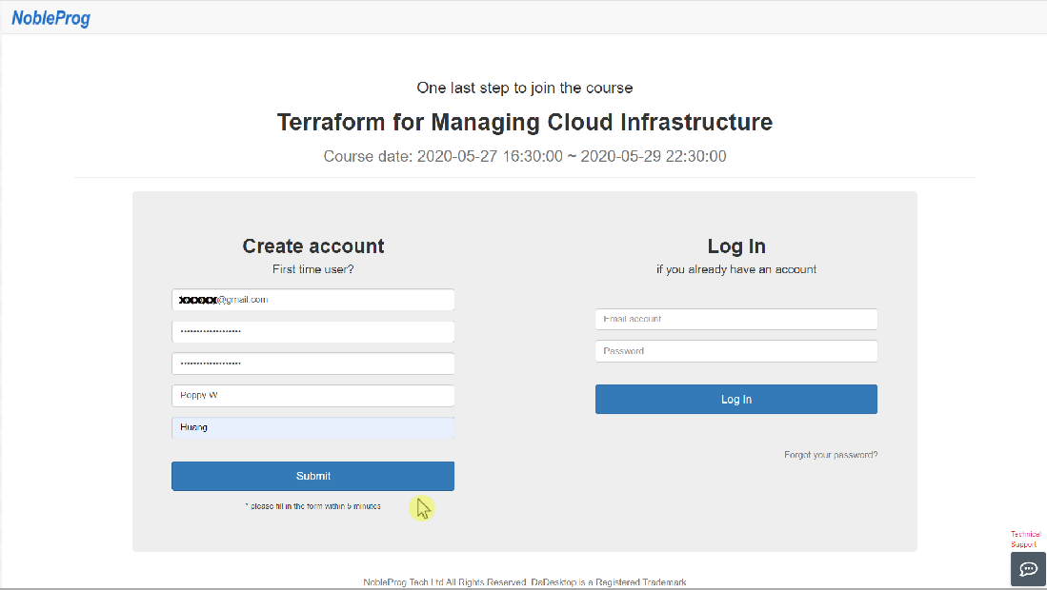Submit the Create account form
Screen dimensions: 1047x590
[313, 476]
